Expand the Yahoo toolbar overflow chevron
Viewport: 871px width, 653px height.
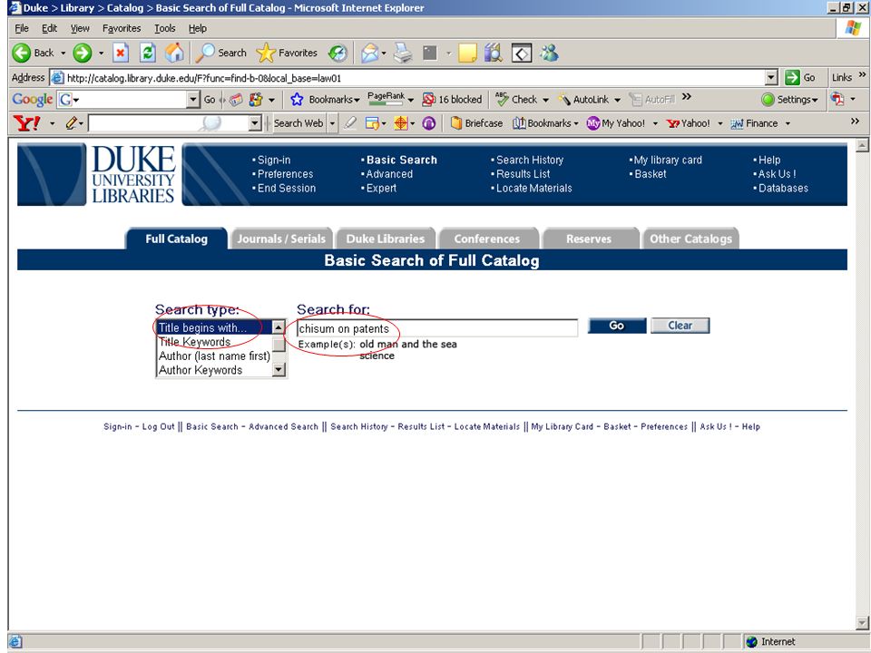855,121
